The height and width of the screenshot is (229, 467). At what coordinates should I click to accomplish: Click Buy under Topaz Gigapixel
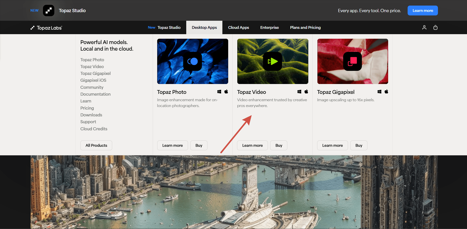pyautogui.click(x=359, y=145)
